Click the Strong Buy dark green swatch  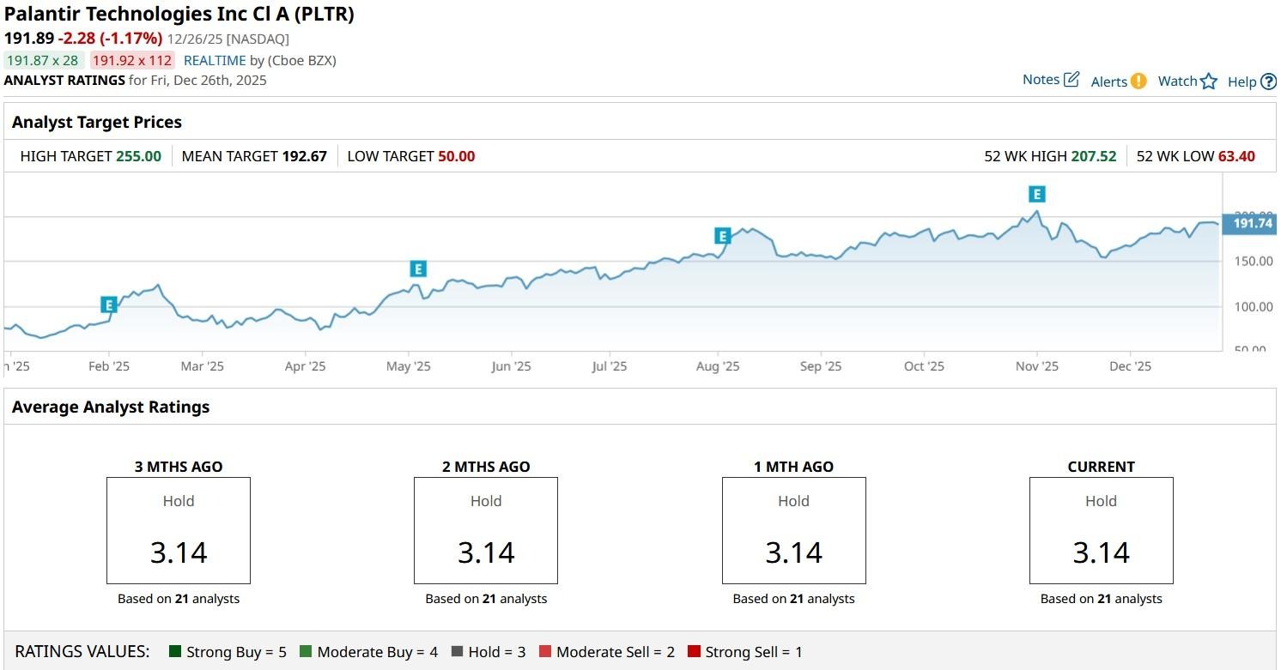tap(176, 652)
